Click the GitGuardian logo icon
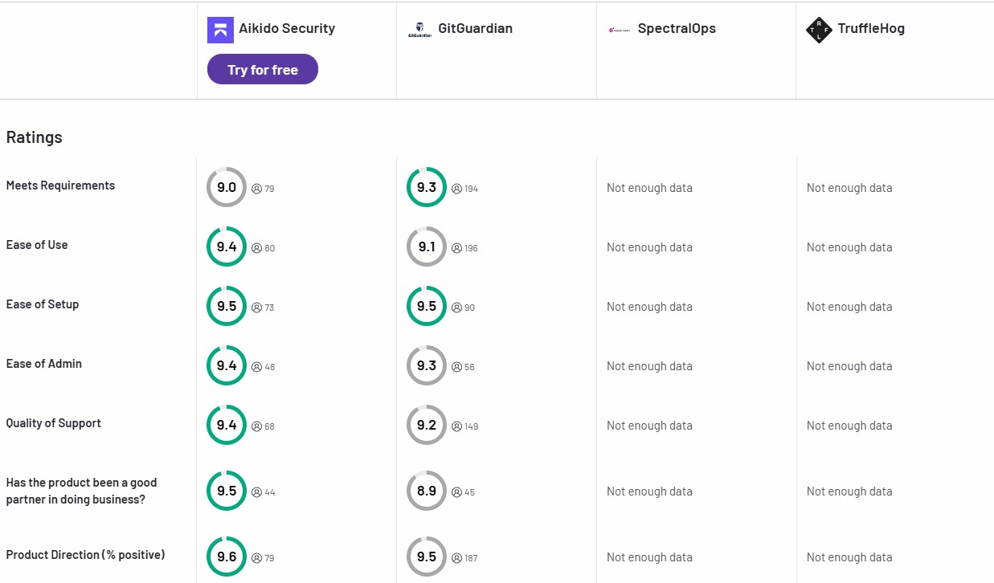Viewport: 994px width, 583px height. coord(419,30)
